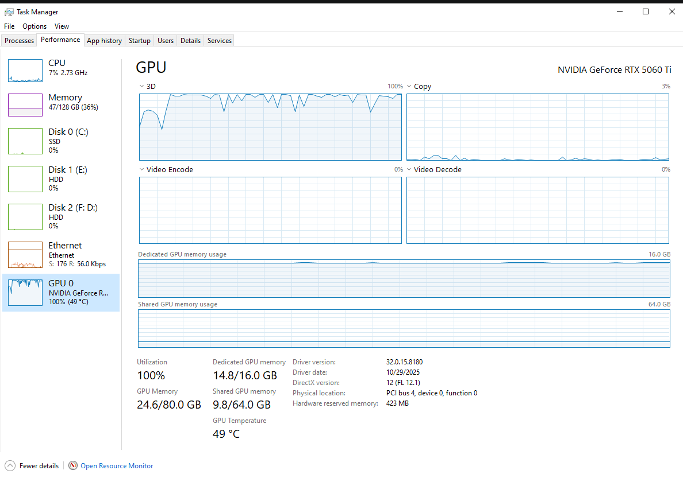The height and width of the screenshot is (478, 683).
Task: Open the View menu
Action: (x=62, y=26)
